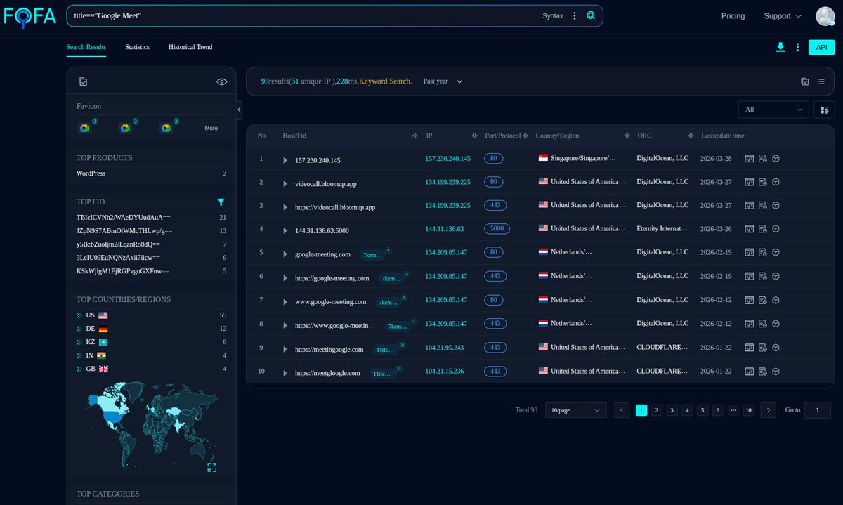Click the copy icon in results summary bar
The height and width of the screenshot is (505, 843).
click(805, 81)
